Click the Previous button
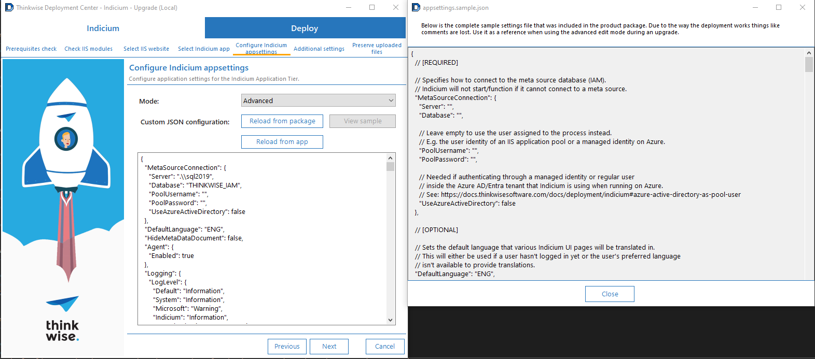 click(x=287, y=347)
